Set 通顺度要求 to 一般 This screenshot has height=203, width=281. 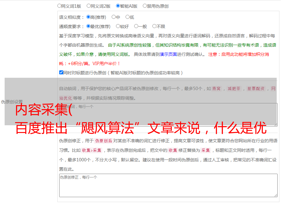[136, 26]
